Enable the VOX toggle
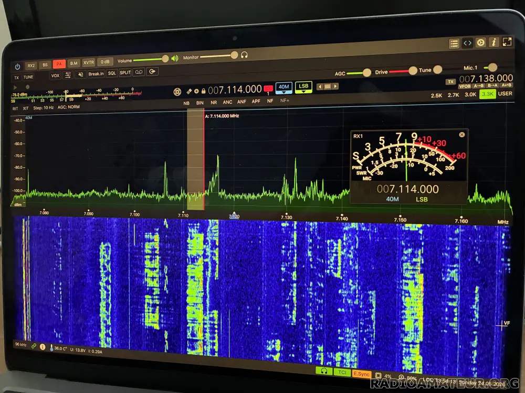This screenshot has width=525, height=393. tap(55, 75)
